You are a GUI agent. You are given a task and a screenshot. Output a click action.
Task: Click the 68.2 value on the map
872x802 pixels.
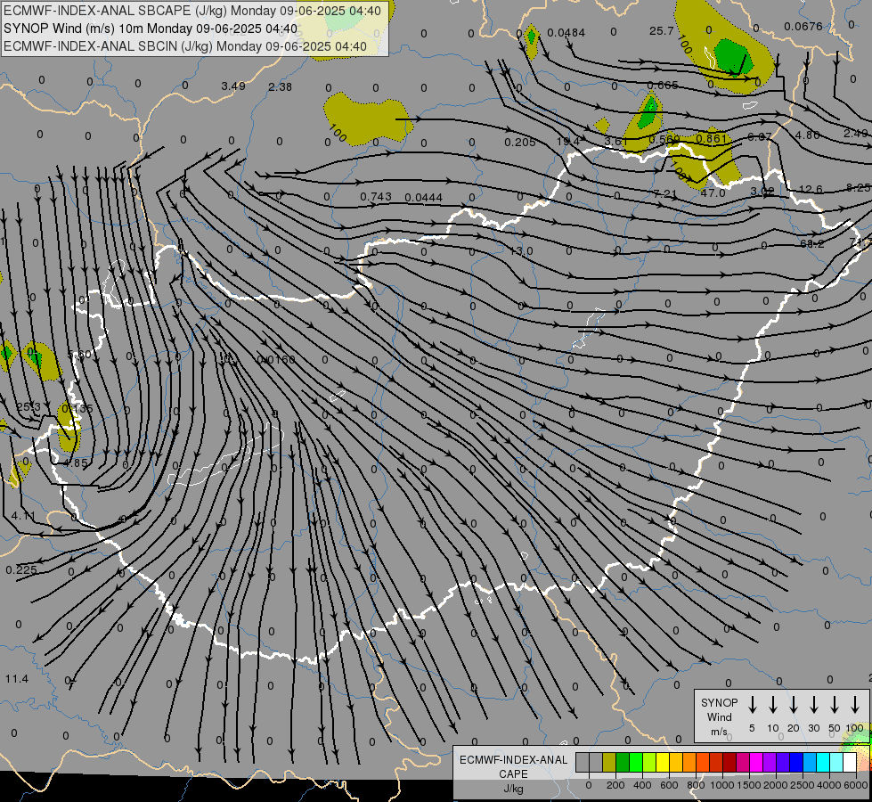(812, 244)
